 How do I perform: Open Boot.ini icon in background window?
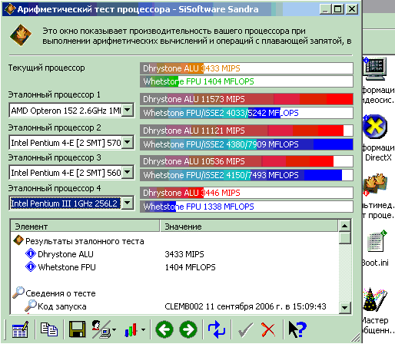[x=376, y=241]
